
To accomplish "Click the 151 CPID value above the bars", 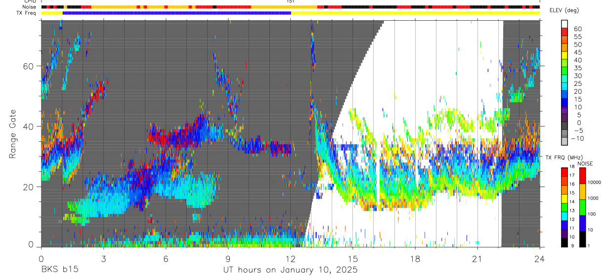I will tap(291, 2).
